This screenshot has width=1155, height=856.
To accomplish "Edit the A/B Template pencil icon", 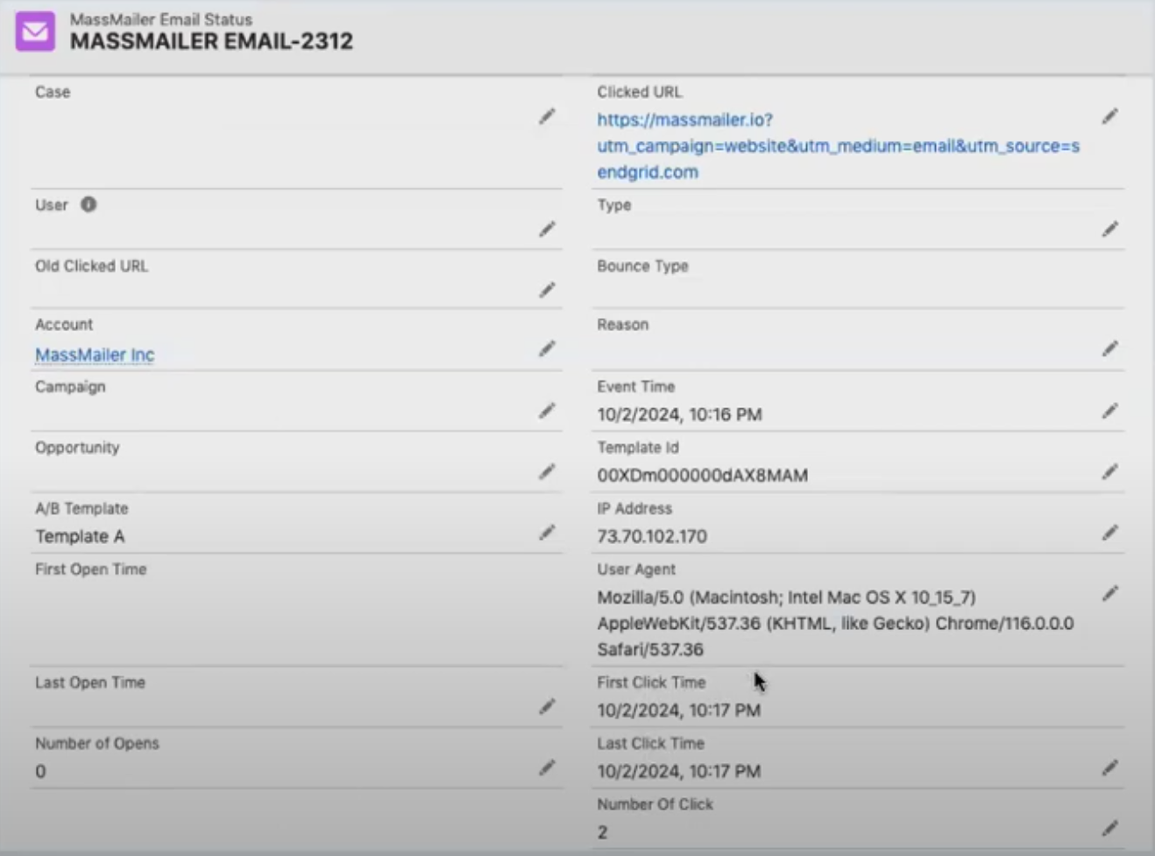I will pyautogui.click(x=547, y=533).
